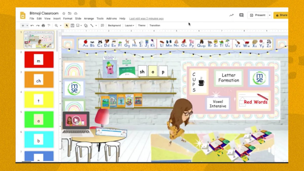304x171 pixels.
Task: Click the 'Red Words' card on slide
Action: pos(254,101)
